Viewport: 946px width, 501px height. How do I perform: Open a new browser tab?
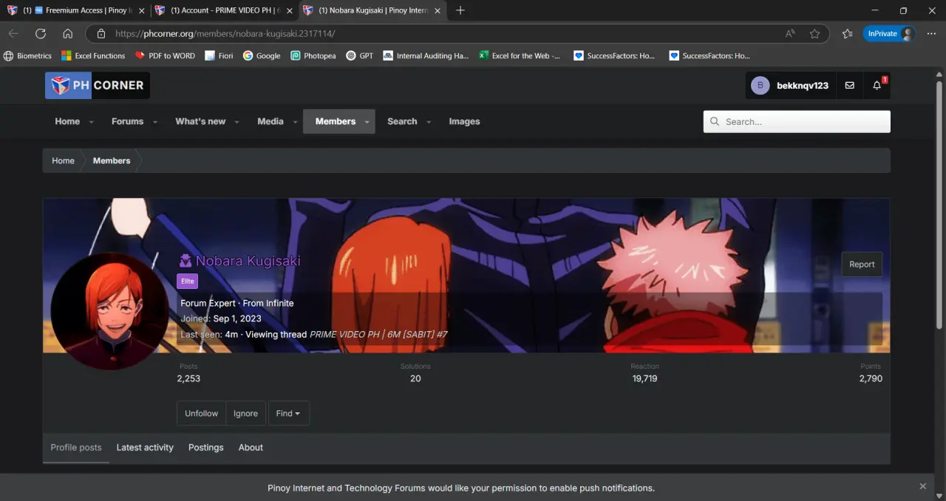[x=460, y=10]
